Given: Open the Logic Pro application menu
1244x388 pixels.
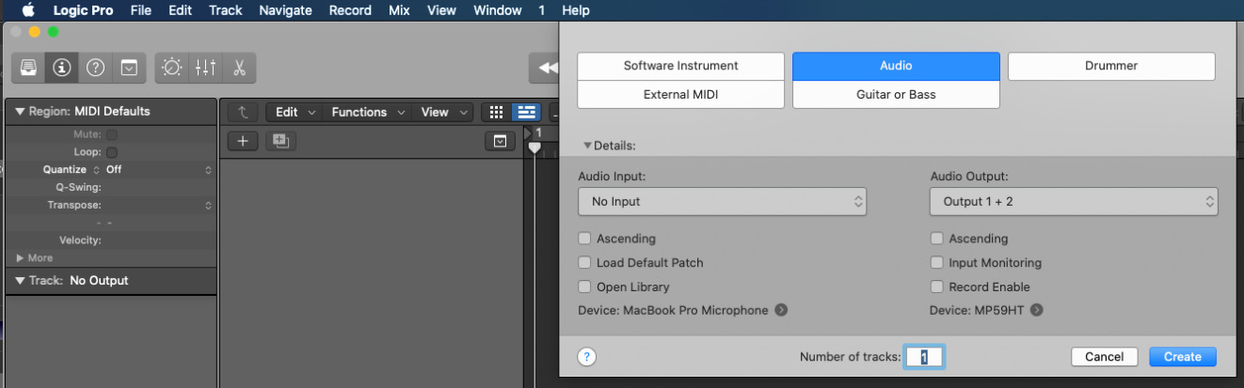Looking at the screenshot, I should [x=84, y=10].
